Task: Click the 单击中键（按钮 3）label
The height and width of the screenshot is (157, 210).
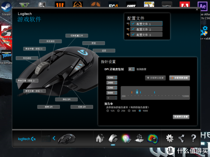Action: coord(34,49)
